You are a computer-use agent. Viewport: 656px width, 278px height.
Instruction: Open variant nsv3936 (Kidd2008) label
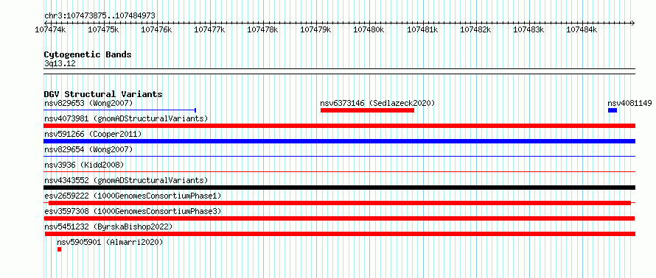point(84,165)
